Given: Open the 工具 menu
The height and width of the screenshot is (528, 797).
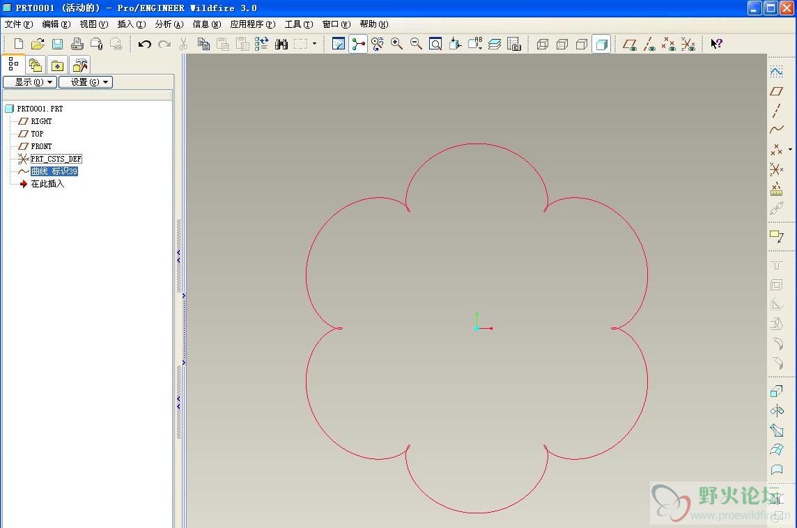Looking at the screenshot, I should click(x=299, y=24).
